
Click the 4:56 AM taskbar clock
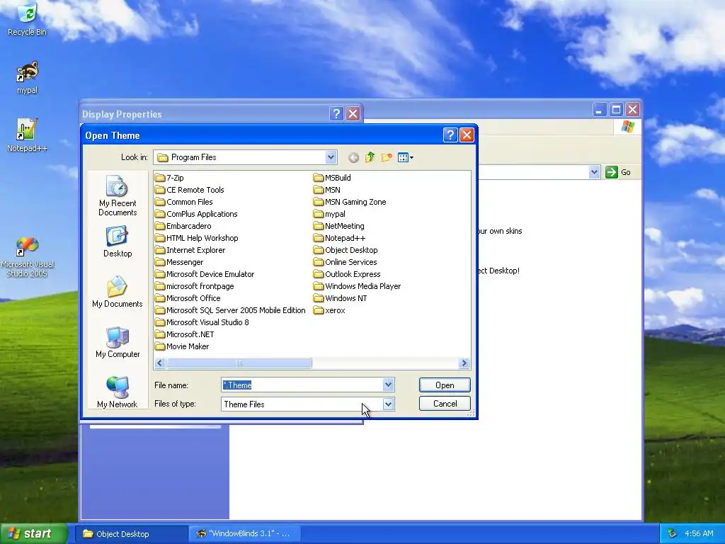tap(699, 533)
